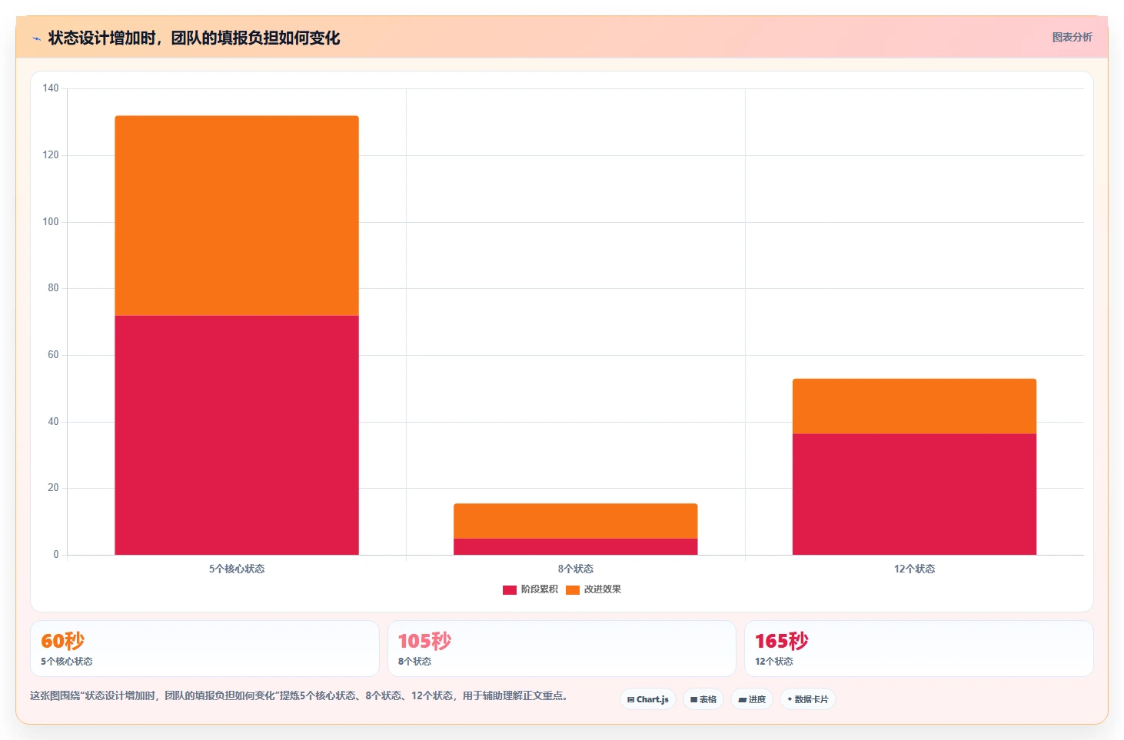Click the 进度 tag pill
1124x740 pixels.
coord(752,699)
